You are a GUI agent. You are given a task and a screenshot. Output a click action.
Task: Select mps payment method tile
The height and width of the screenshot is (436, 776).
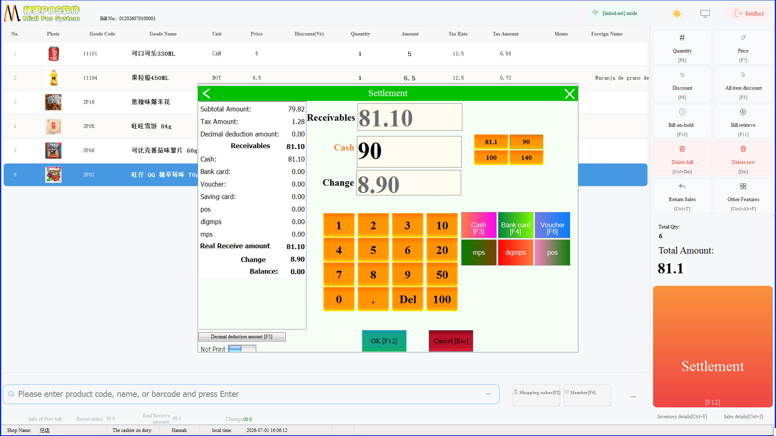[x=479, y=253]
